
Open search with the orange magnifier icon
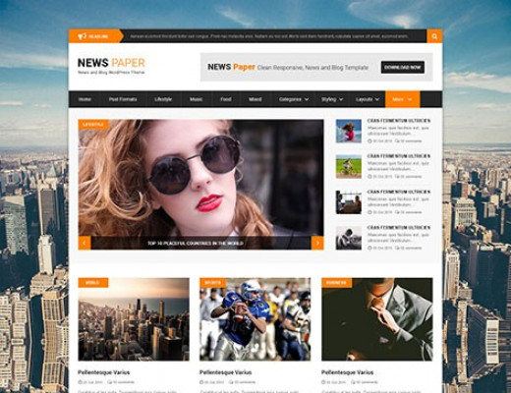(434, 36)
